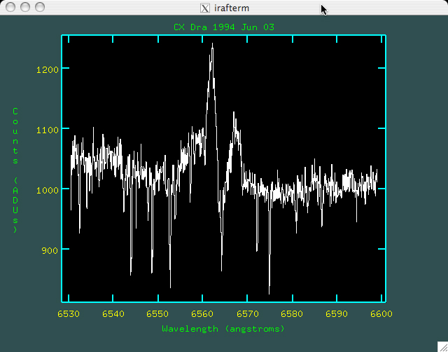Viewport: 448px width, 352px height.
Task: Click the 6580 x-axis tick label
Action: click(x=292, y=314)
